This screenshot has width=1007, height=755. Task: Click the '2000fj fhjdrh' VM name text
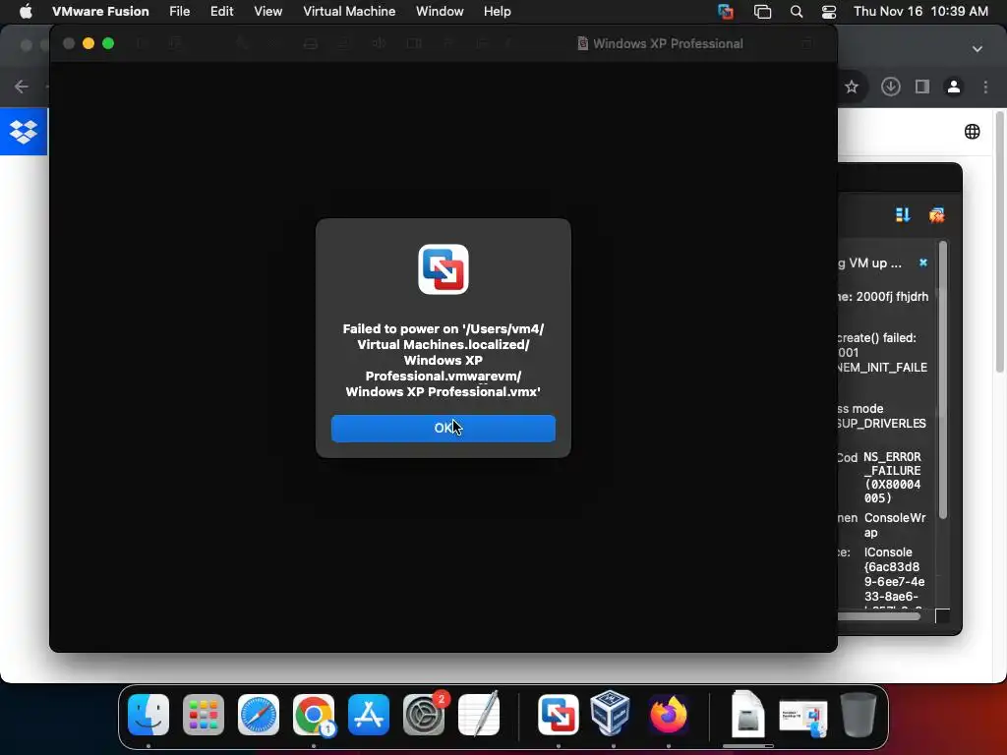892,296
